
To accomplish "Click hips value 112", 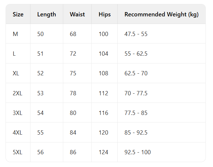I will (x=103, y=93).
